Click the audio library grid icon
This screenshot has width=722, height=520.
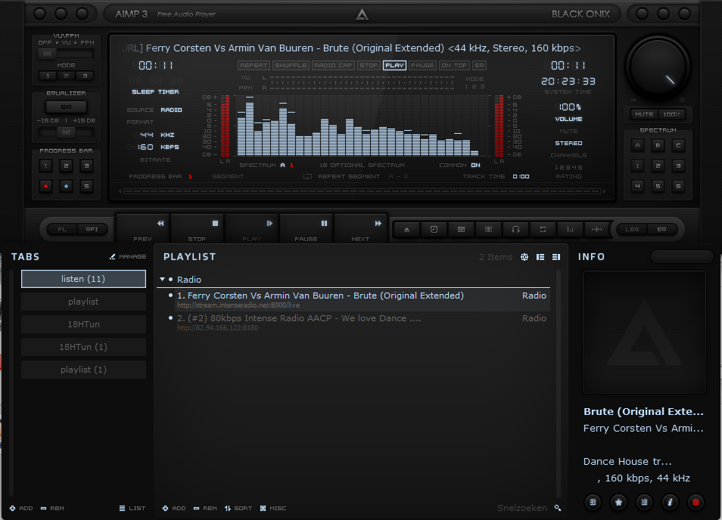pos(461,230)
